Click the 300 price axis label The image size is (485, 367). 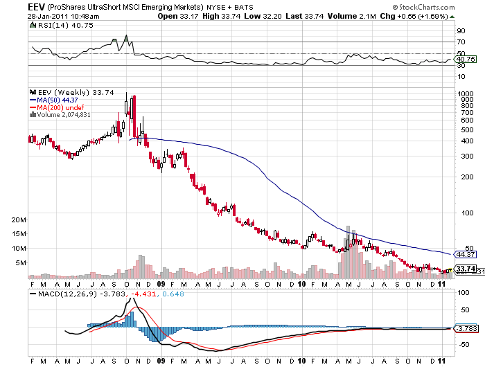[467, 156]
